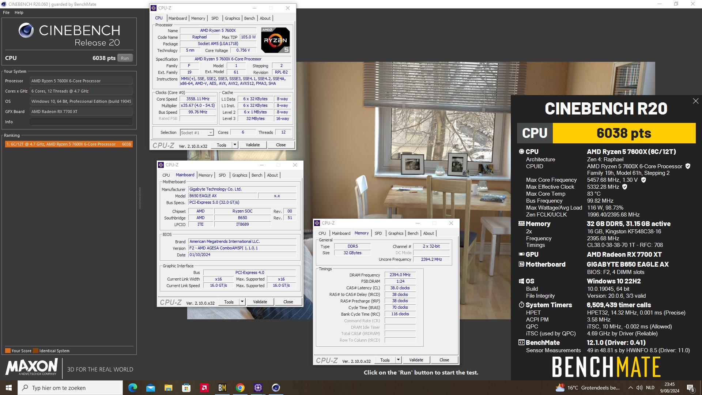The image size is (702, 395).
Task: Open File Explorer from the taskbar
Action: 169,388
